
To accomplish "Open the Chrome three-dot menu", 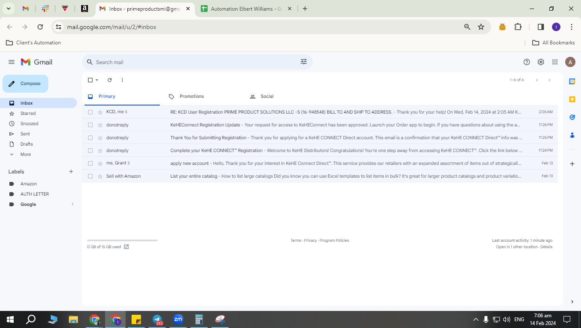I will [572, 27].
